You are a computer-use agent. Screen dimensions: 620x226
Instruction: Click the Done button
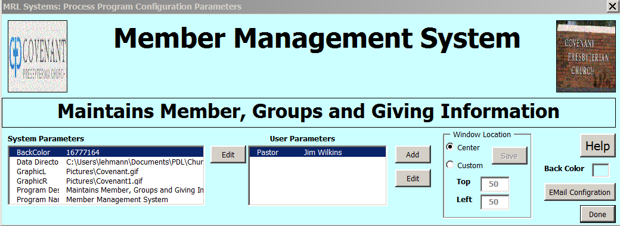click(x=597, y=214)
